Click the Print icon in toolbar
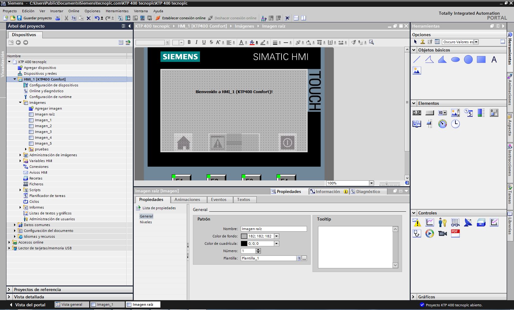Viewport: 514px width, 310px height. (57, 18)
